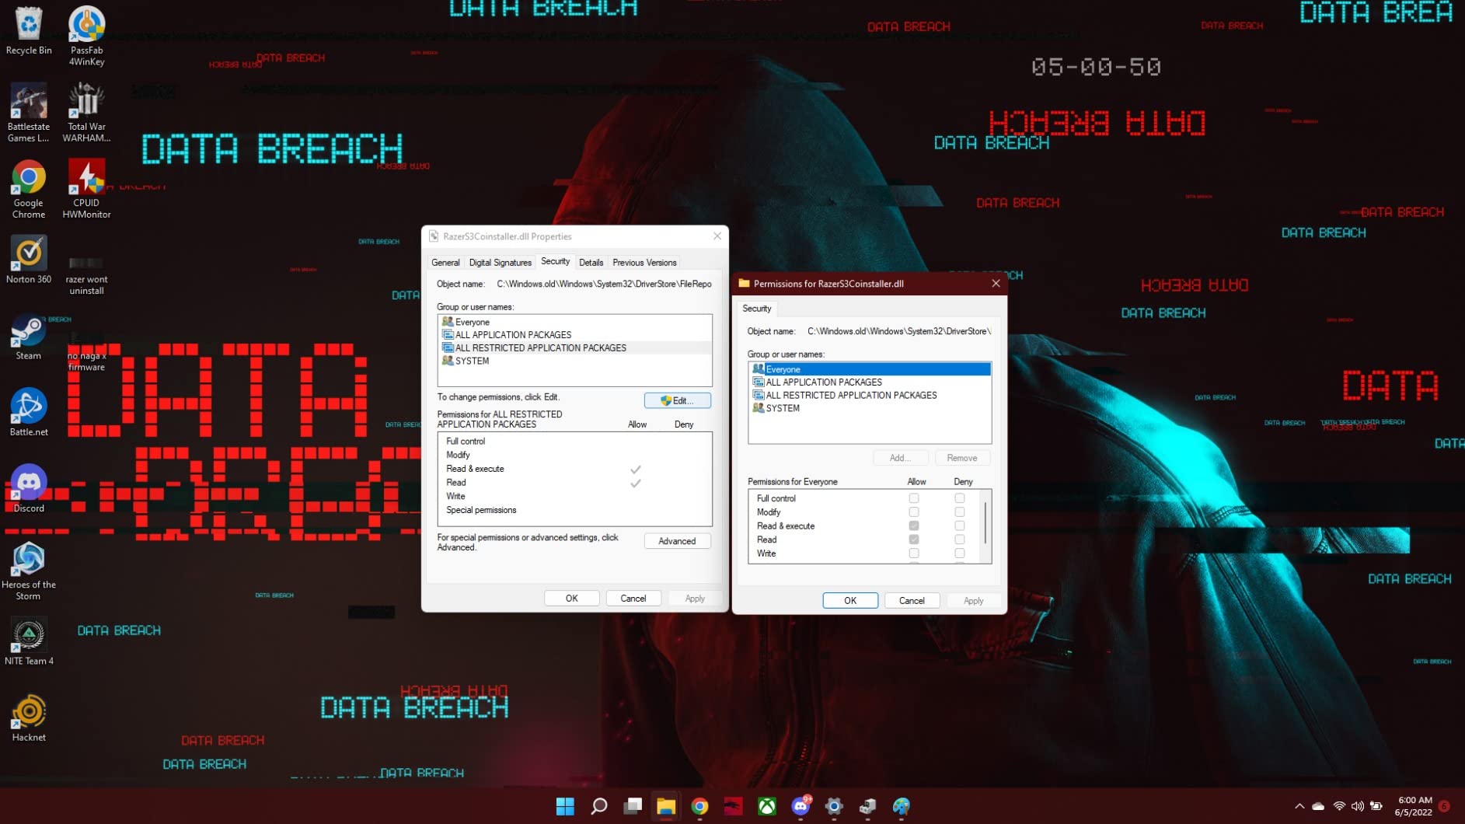Close the Permissions for RazerS3Coinstaller.dll dialog
Viewport: 1465px width, 824px height.
point(996,284)
